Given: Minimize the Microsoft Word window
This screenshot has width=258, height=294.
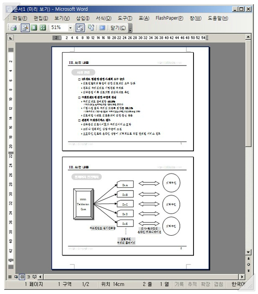Looking at the screenshot, I should [235, 9].
